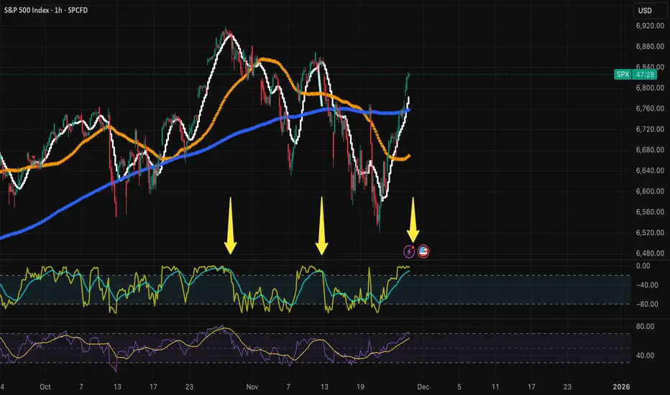Click the US flag economic event icon
Screen dimensions: 670x395
tap(423, 251)
